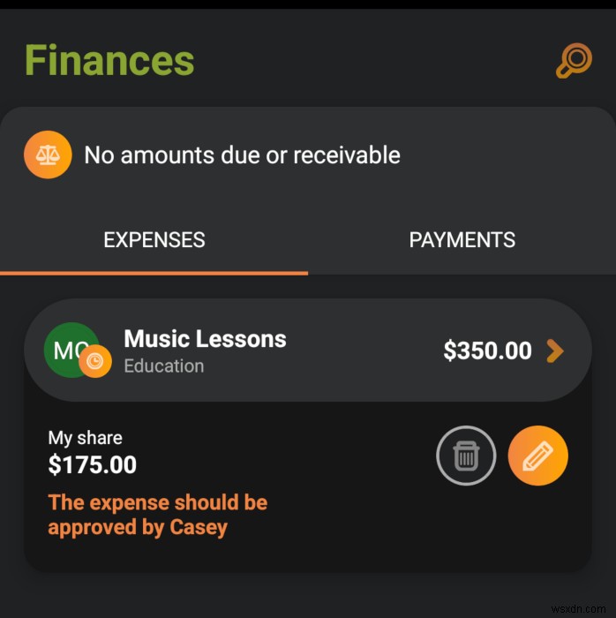Tap the balance scale icon
This screenshot has width=616, height=618.
tap(48, 155)
